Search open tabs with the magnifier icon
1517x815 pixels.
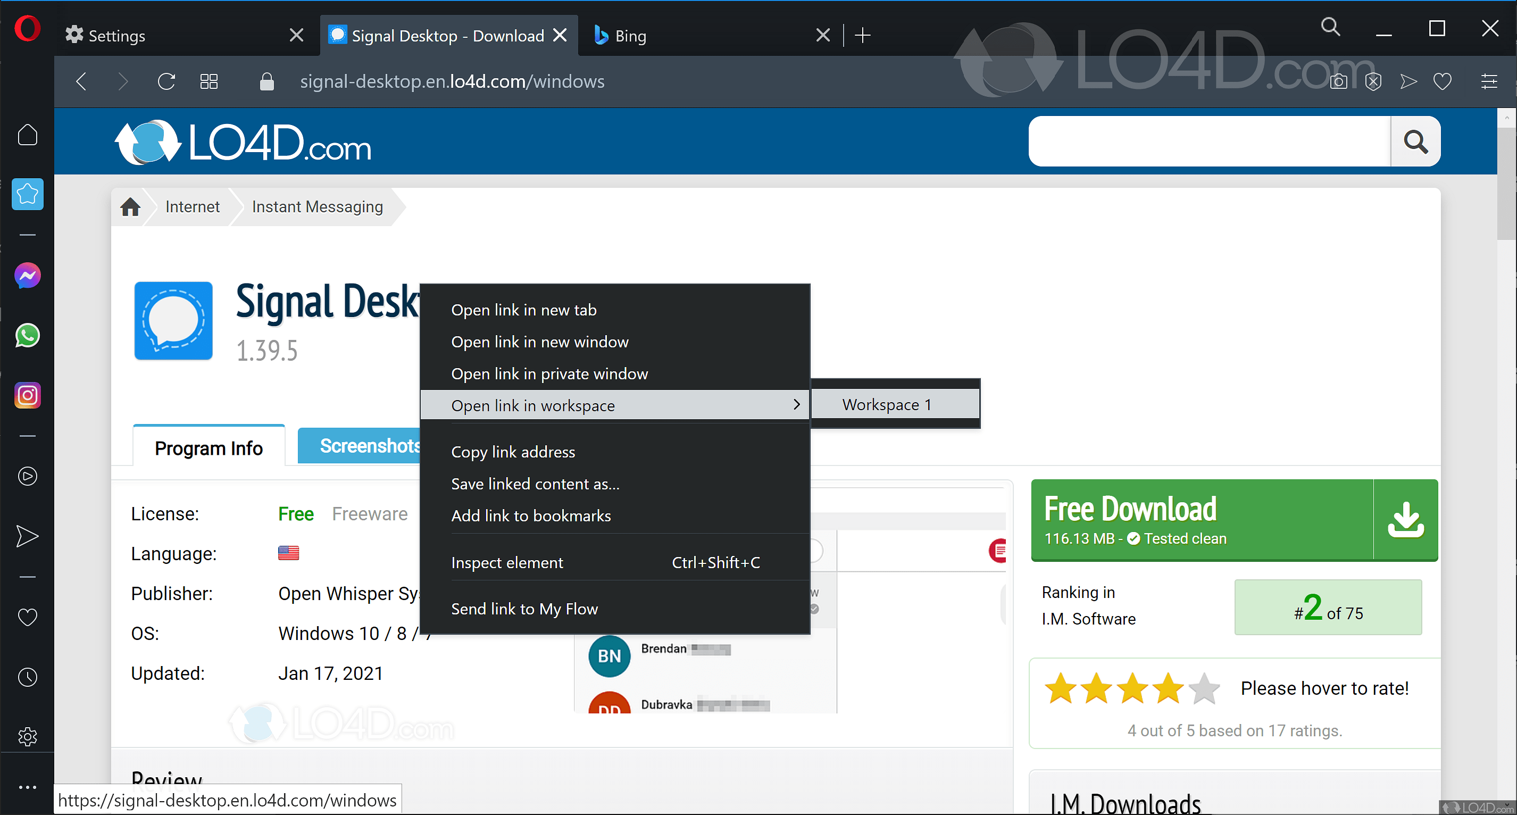(1330, 27)
